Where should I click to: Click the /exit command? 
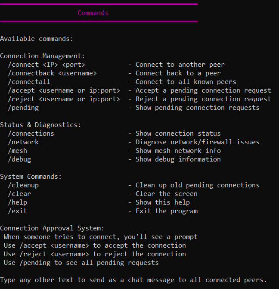(x=17, y=211)
